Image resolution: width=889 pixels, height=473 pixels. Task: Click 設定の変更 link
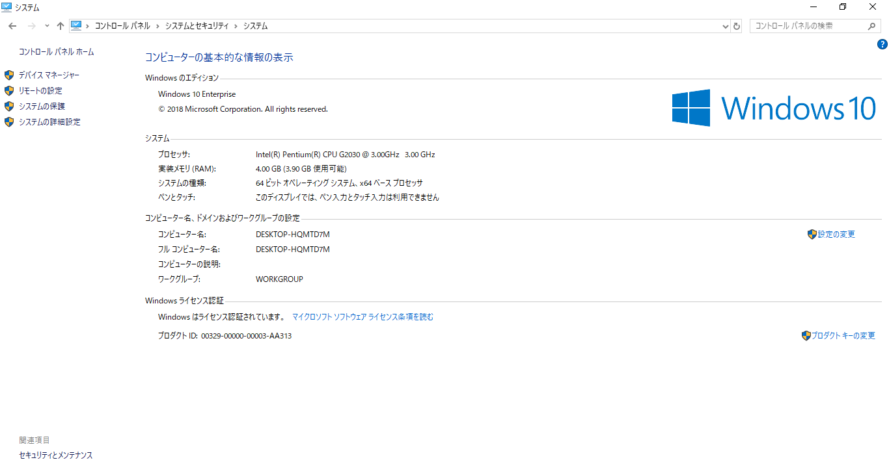click(836, 235)
